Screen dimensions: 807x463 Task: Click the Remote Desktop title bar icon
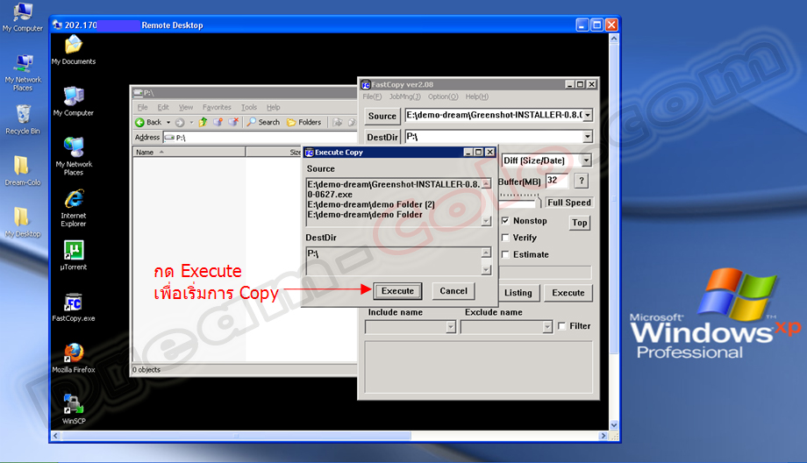tap(57, 25)
